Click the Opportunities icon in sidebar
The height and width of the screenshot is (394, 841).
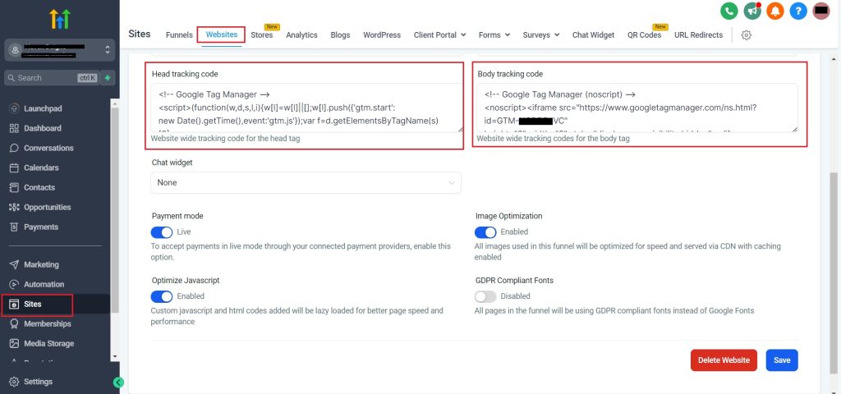click(15, 207)
